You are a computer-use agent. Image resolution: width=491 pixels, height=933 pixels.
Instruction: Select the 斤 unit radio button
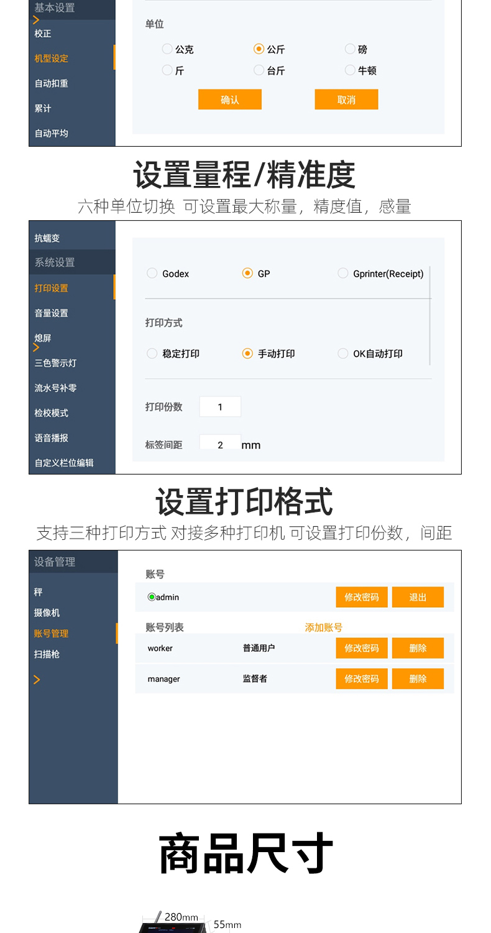point(167,70)
